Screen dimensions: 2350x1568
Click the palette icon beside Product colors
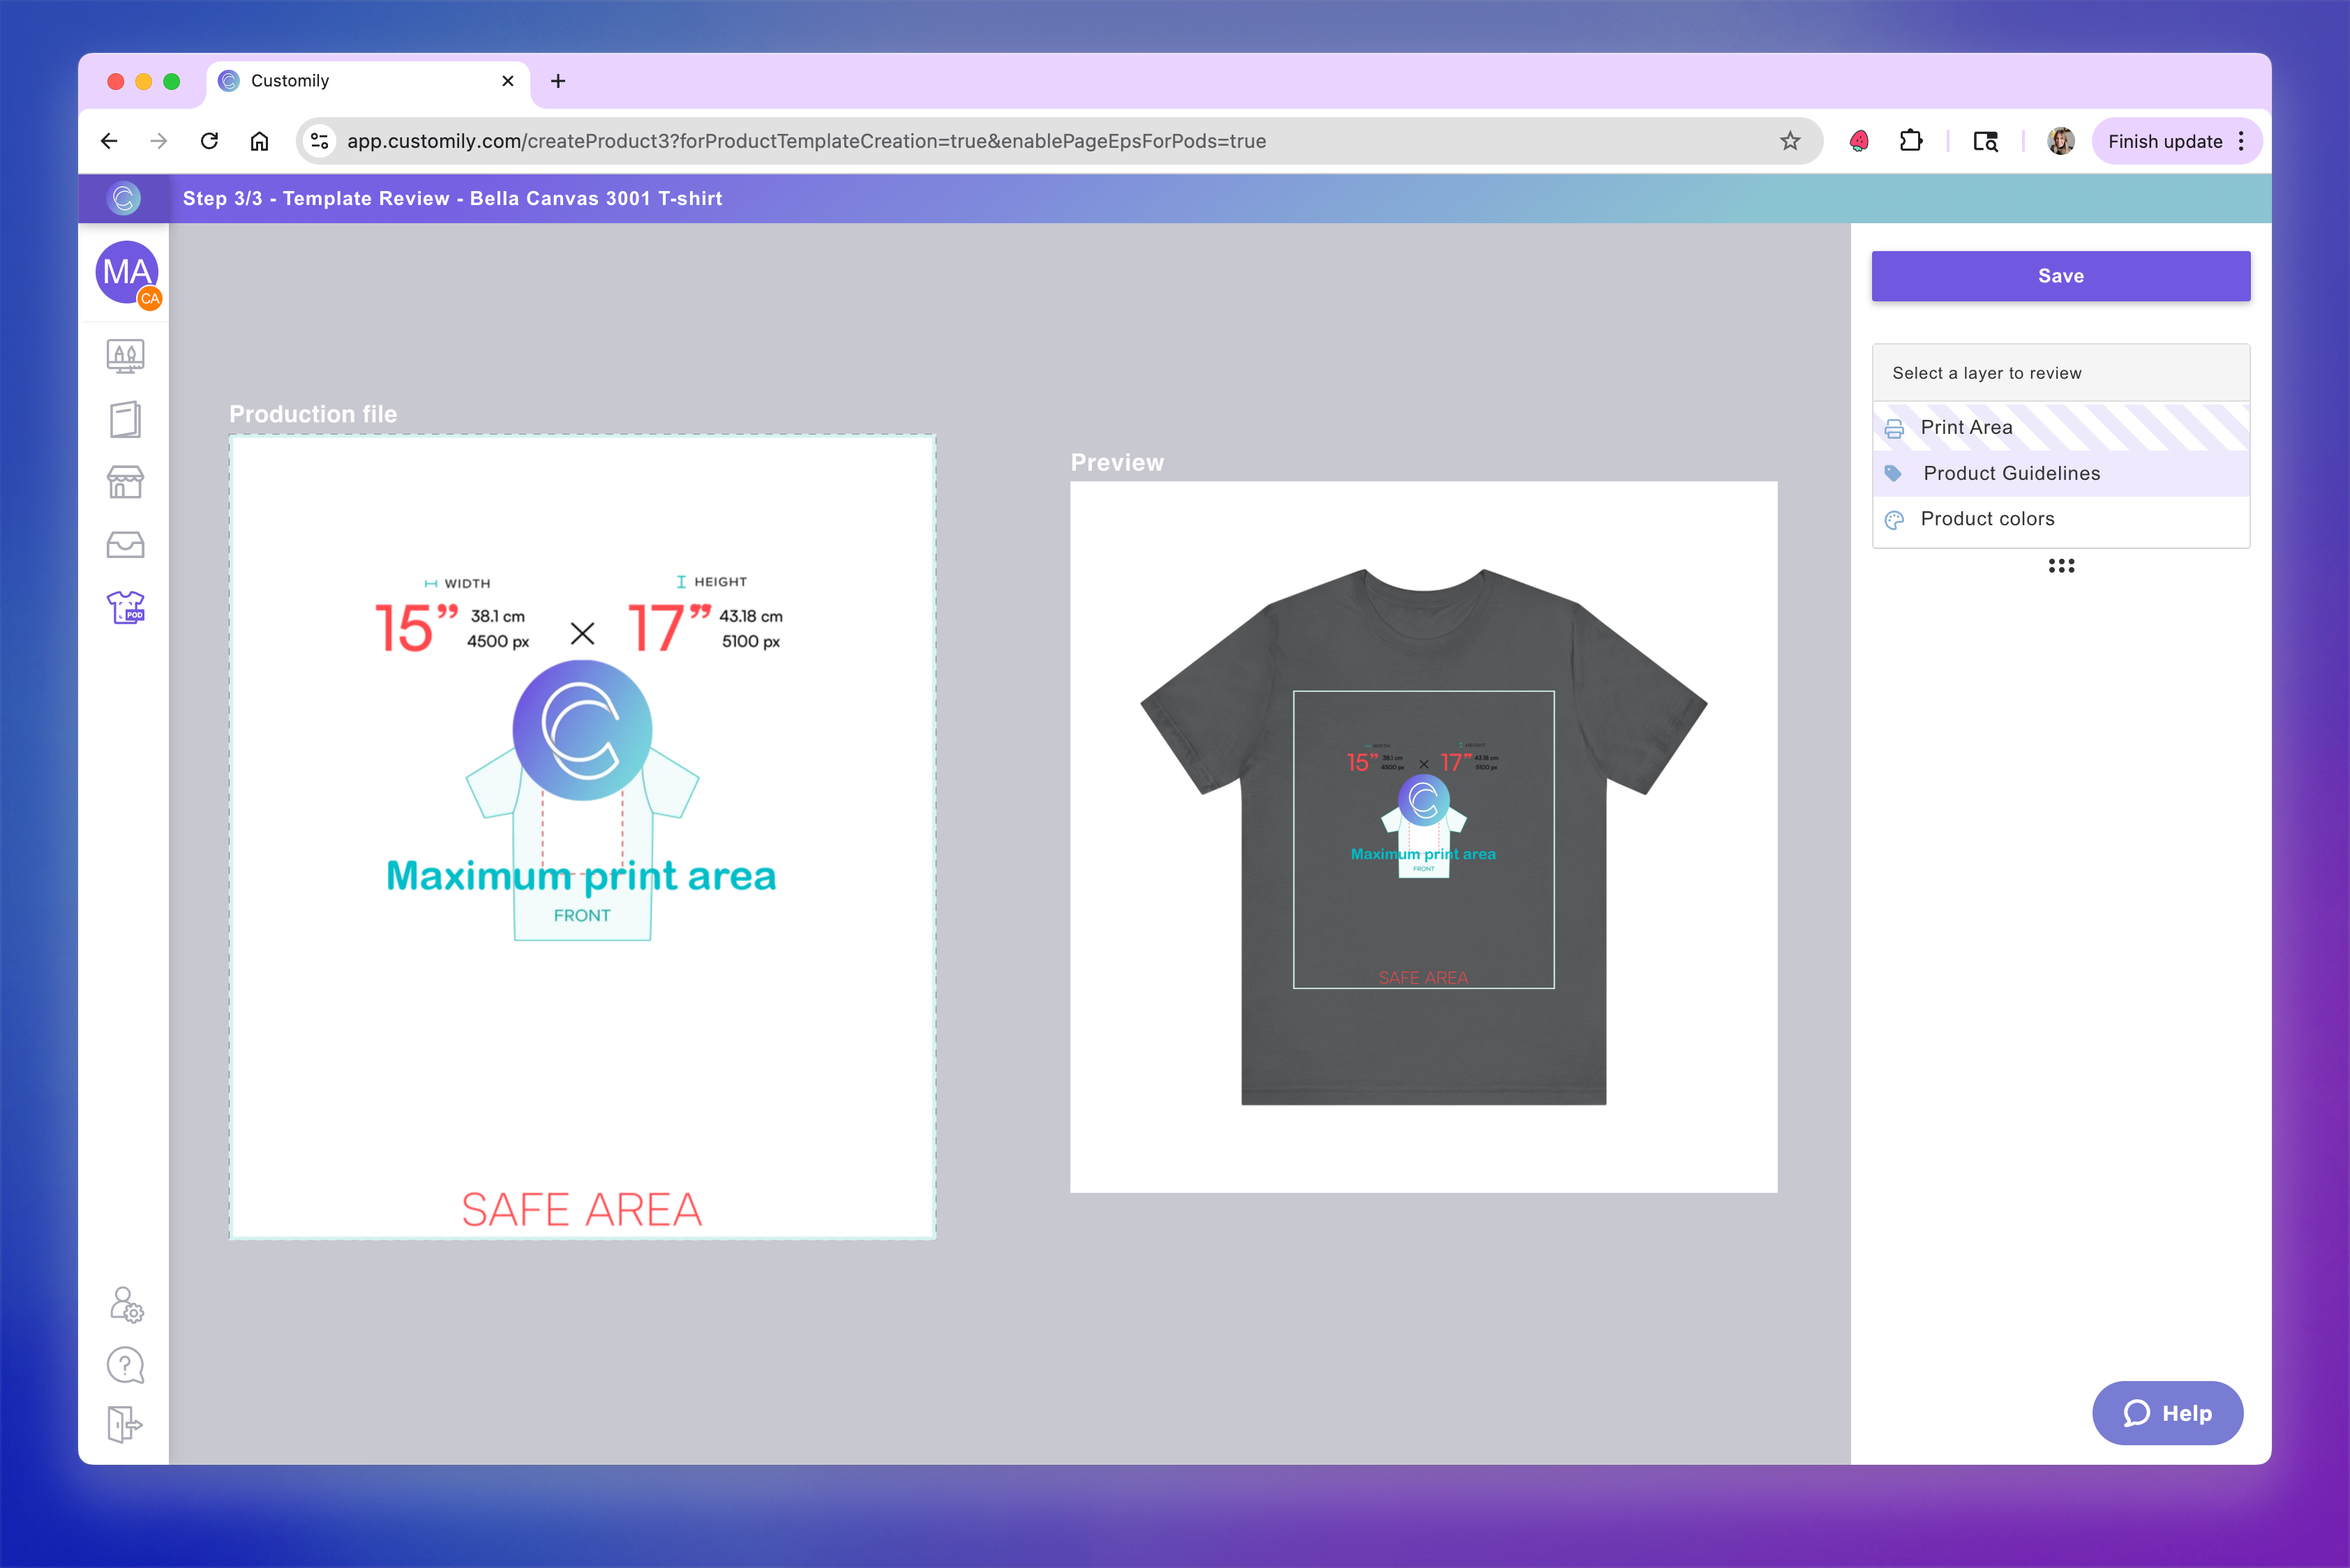(x=1894, y=519)
